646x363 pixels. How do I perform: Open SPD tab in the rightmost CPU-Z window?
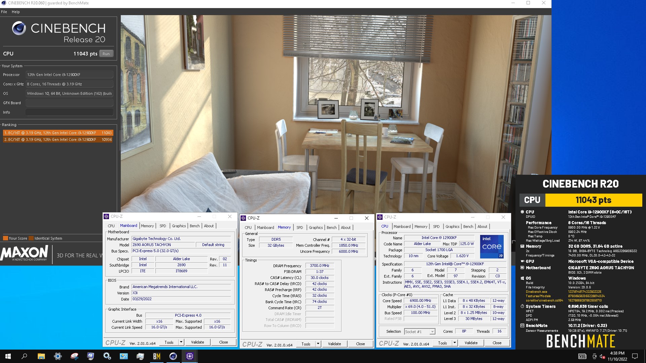tap(436, 227)
